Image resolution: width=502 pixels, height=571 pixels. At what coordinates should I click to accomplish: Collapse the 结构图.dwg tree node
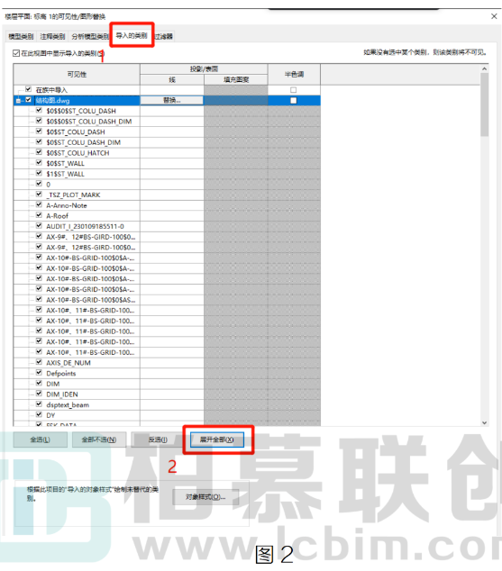point(18,101)
